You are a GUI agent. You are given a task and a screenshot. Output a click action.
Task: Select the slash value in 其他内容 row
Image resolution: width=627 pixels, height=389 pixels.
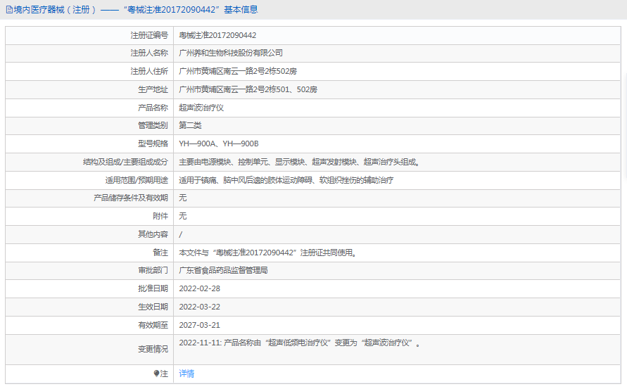coord(181,235)
